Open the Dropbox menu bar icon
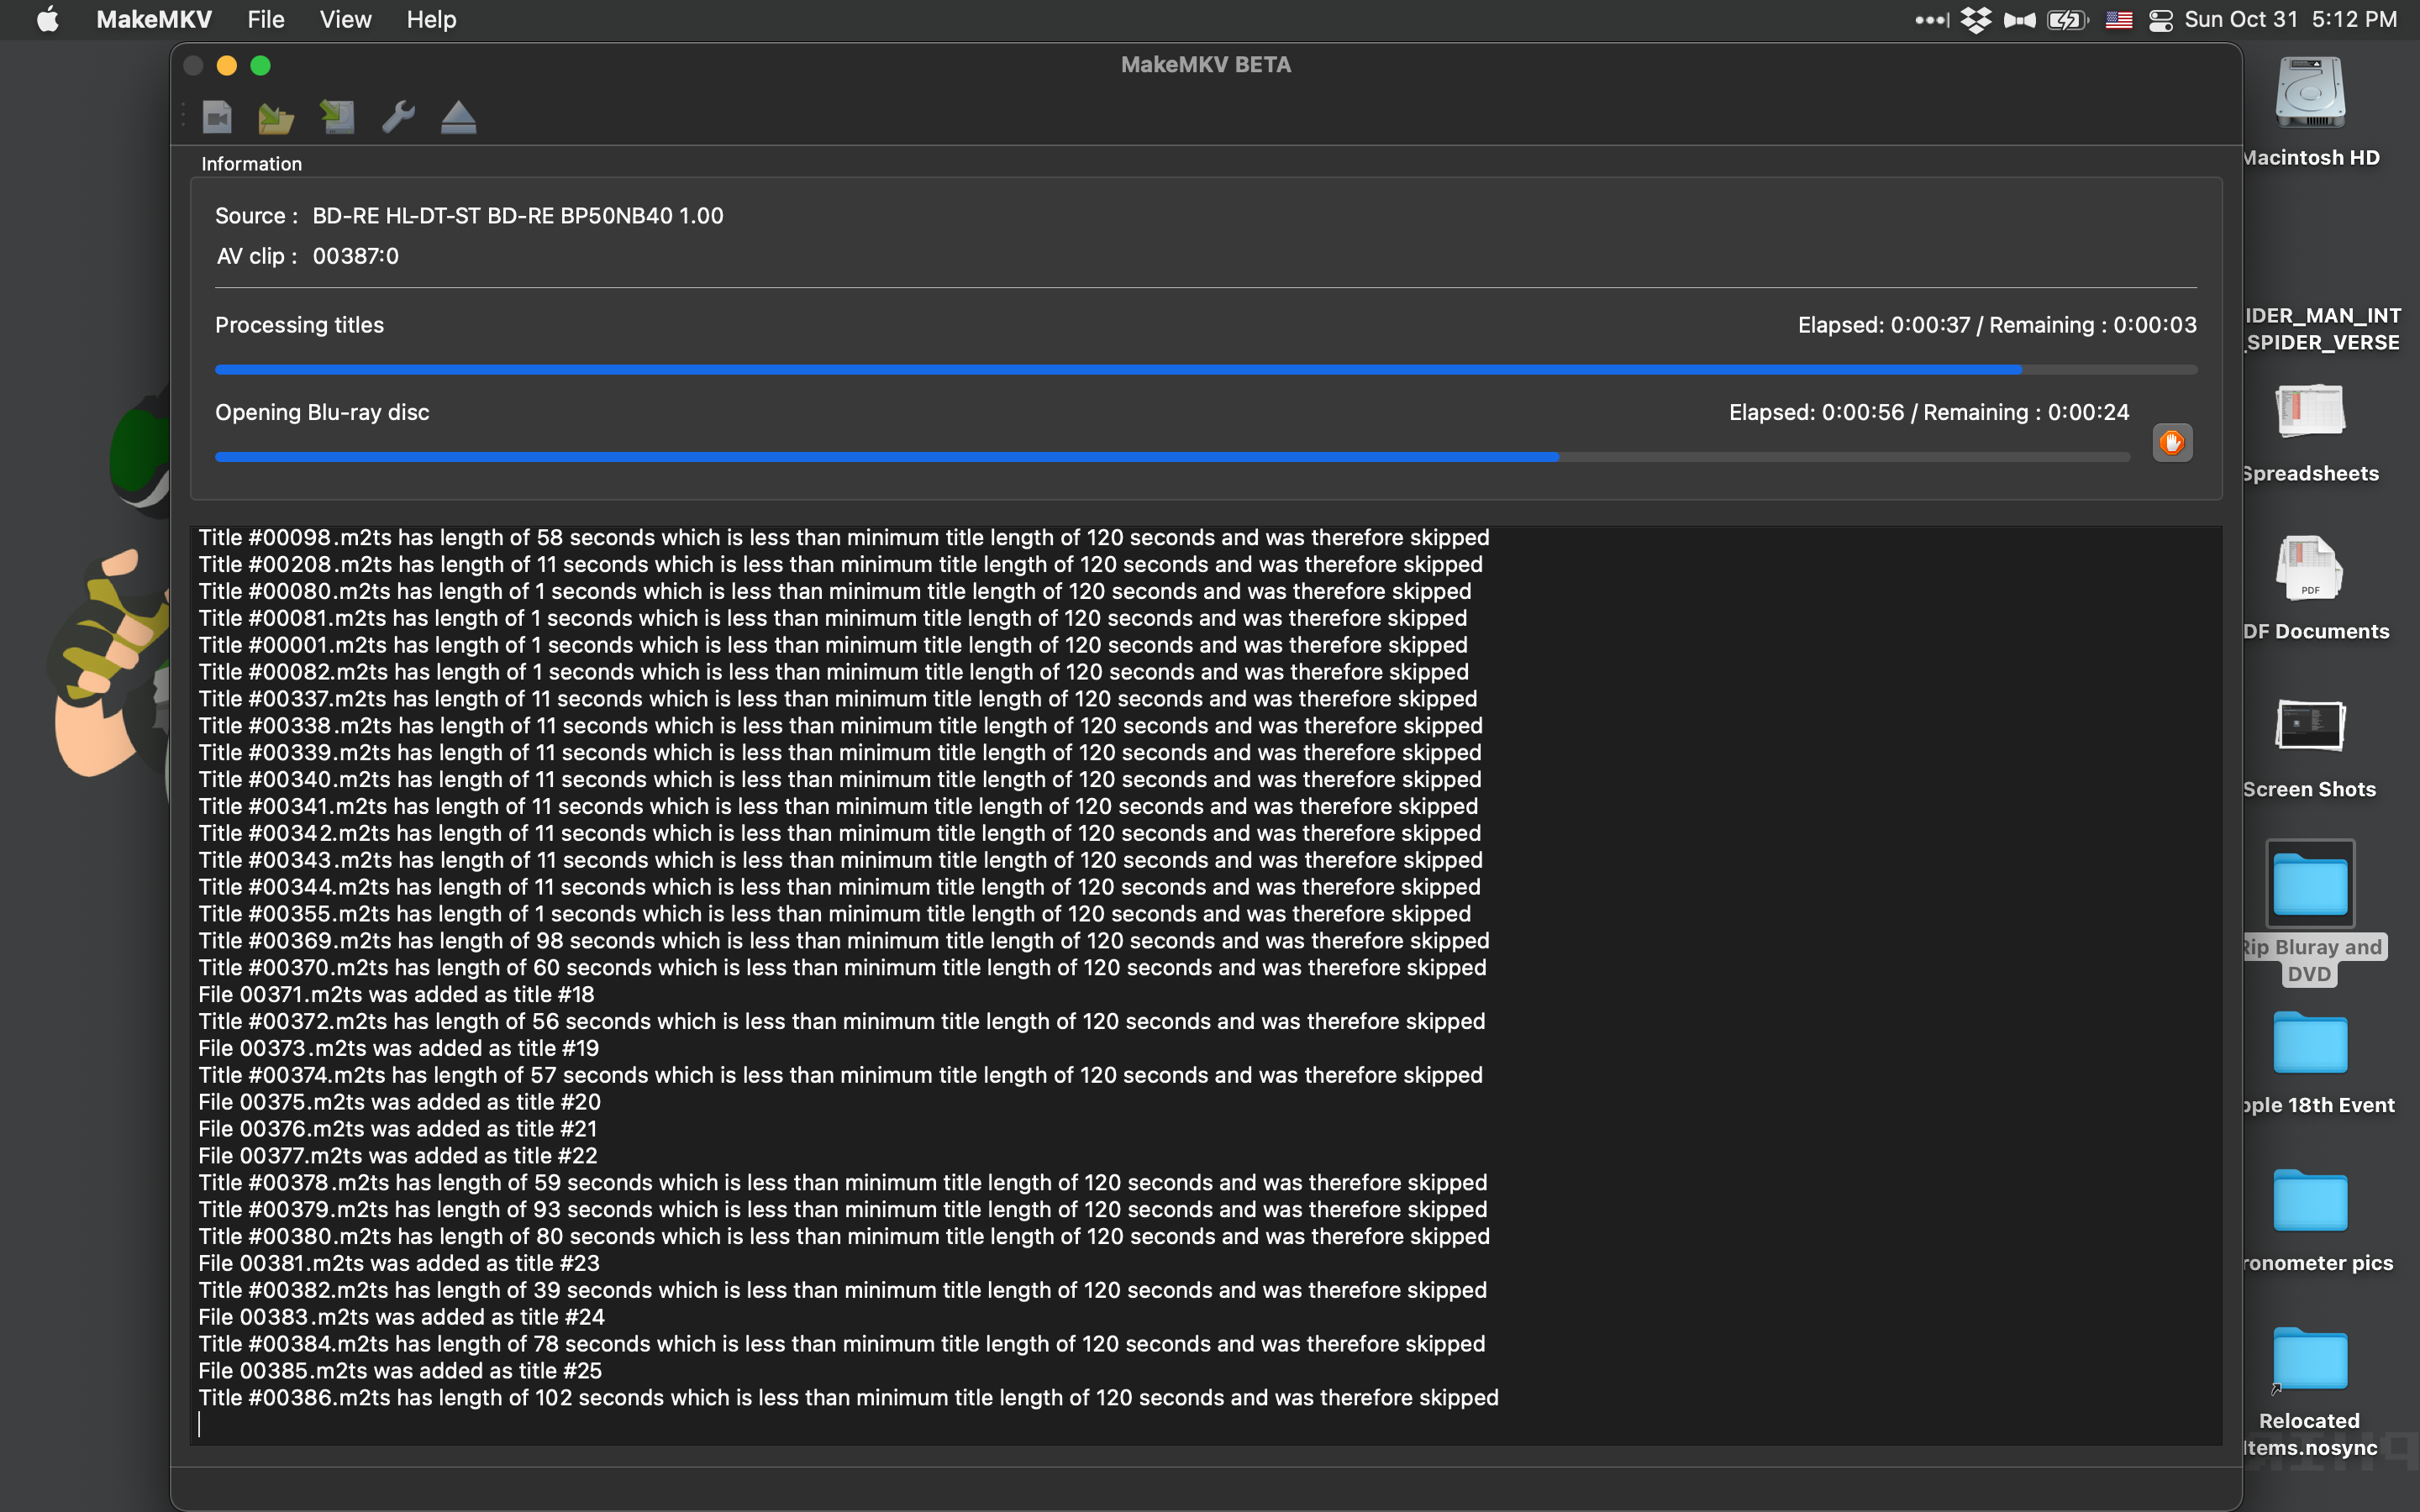Viewport: 2420px width, 1512px height. click(1976, 20)
